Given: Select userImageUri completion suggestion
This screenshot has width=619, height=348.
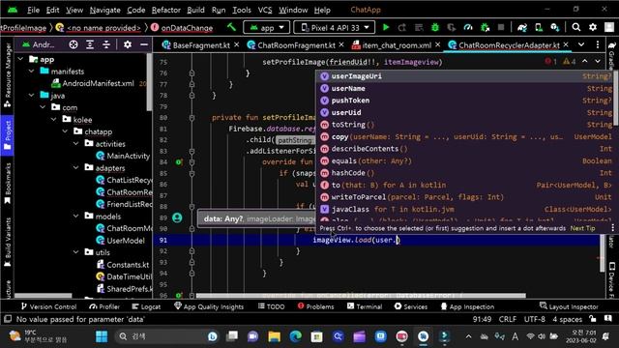Looking at the screenshot, I should tap(465, 76).
